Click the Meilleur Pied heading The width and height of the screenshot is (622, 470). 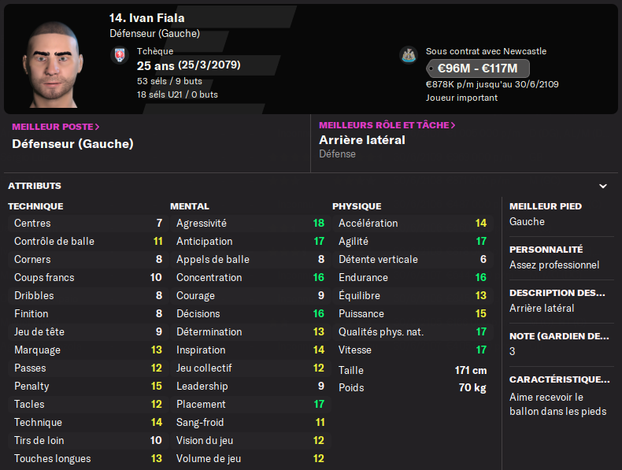pyautogui.click(x=546, y=206)
